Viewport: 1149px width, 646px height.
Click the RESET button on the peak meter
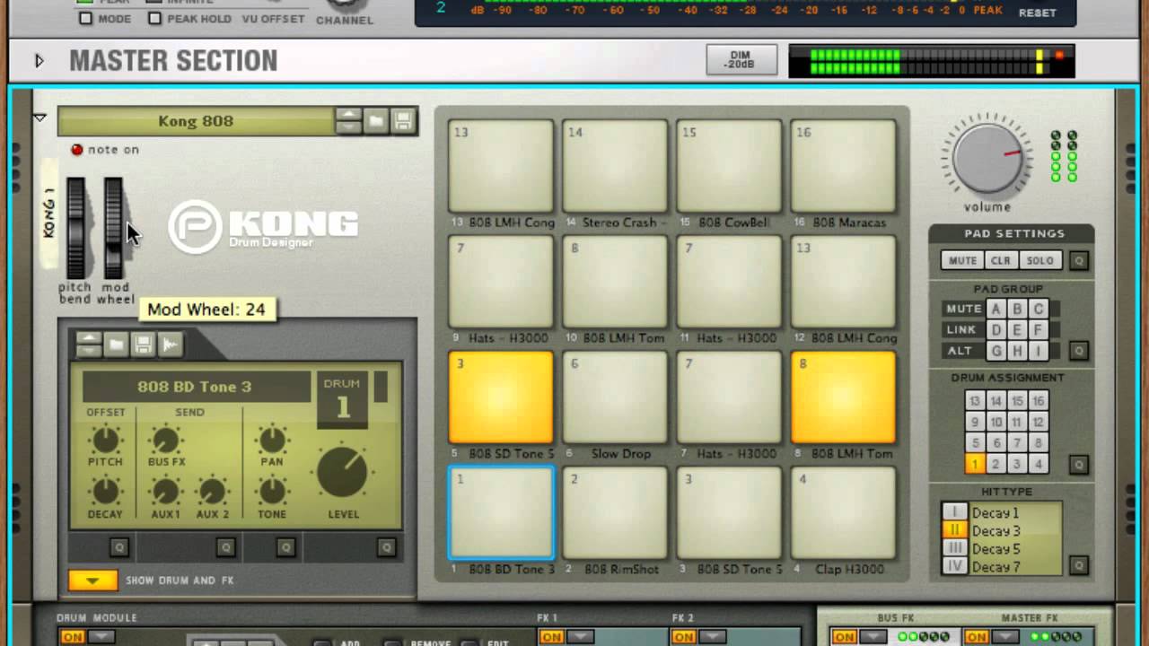point(1037,13)
